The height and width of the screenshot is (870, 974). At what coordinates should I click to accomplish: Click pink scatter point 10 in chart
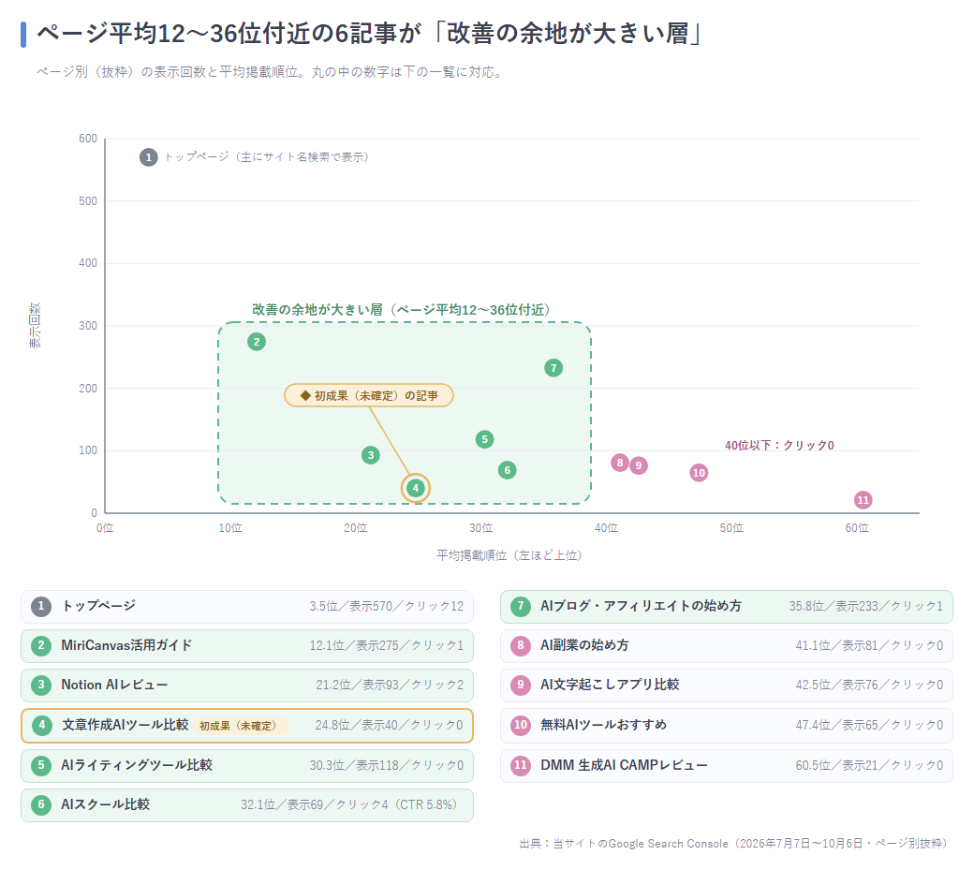coord(699,473)
